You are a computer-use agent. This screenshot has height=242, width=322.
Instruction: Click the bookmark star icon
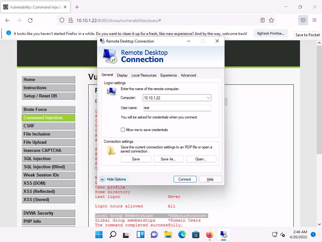click(x=271, y=20)
